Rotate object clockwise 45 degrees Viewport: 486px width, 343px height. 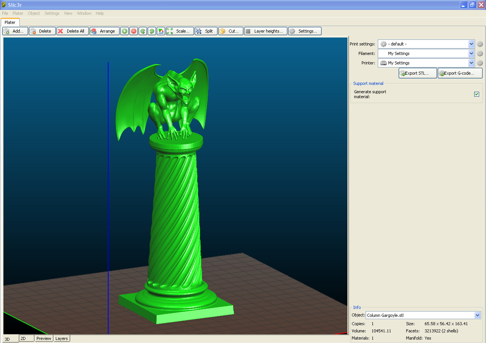[151, 31]
